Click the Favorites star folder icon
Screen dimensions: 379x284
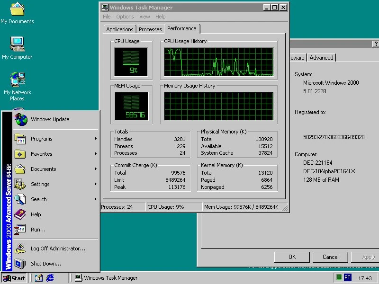click(20, 154)
